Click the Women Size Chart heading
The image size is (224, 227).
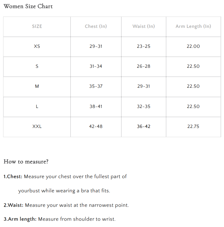[x=28, y=6]
